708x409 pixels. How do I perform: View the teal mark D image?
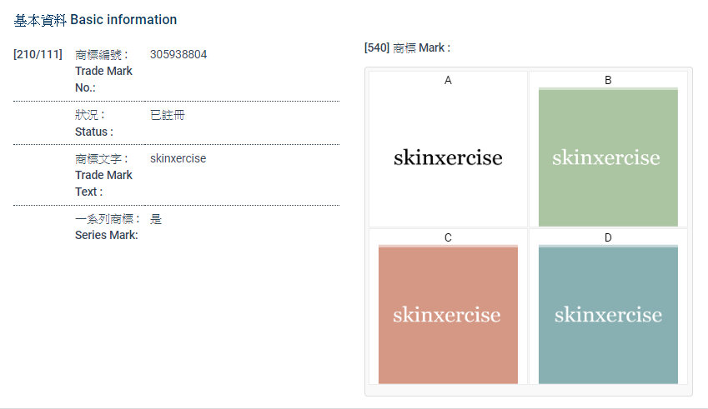click(x=608, y=315)
